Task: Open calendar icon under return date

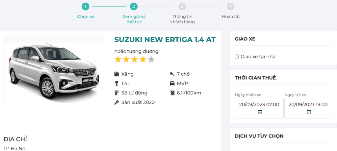Action: pos(309,112)
